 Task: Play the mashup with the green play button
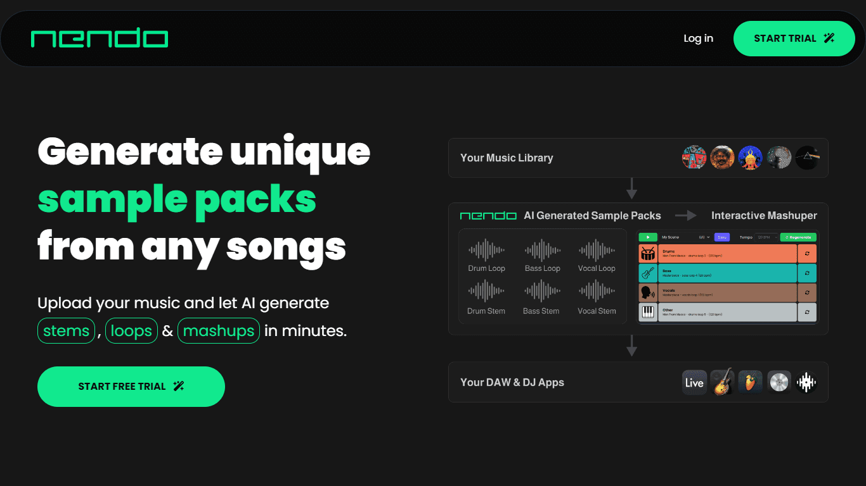[x=648, y=237]
